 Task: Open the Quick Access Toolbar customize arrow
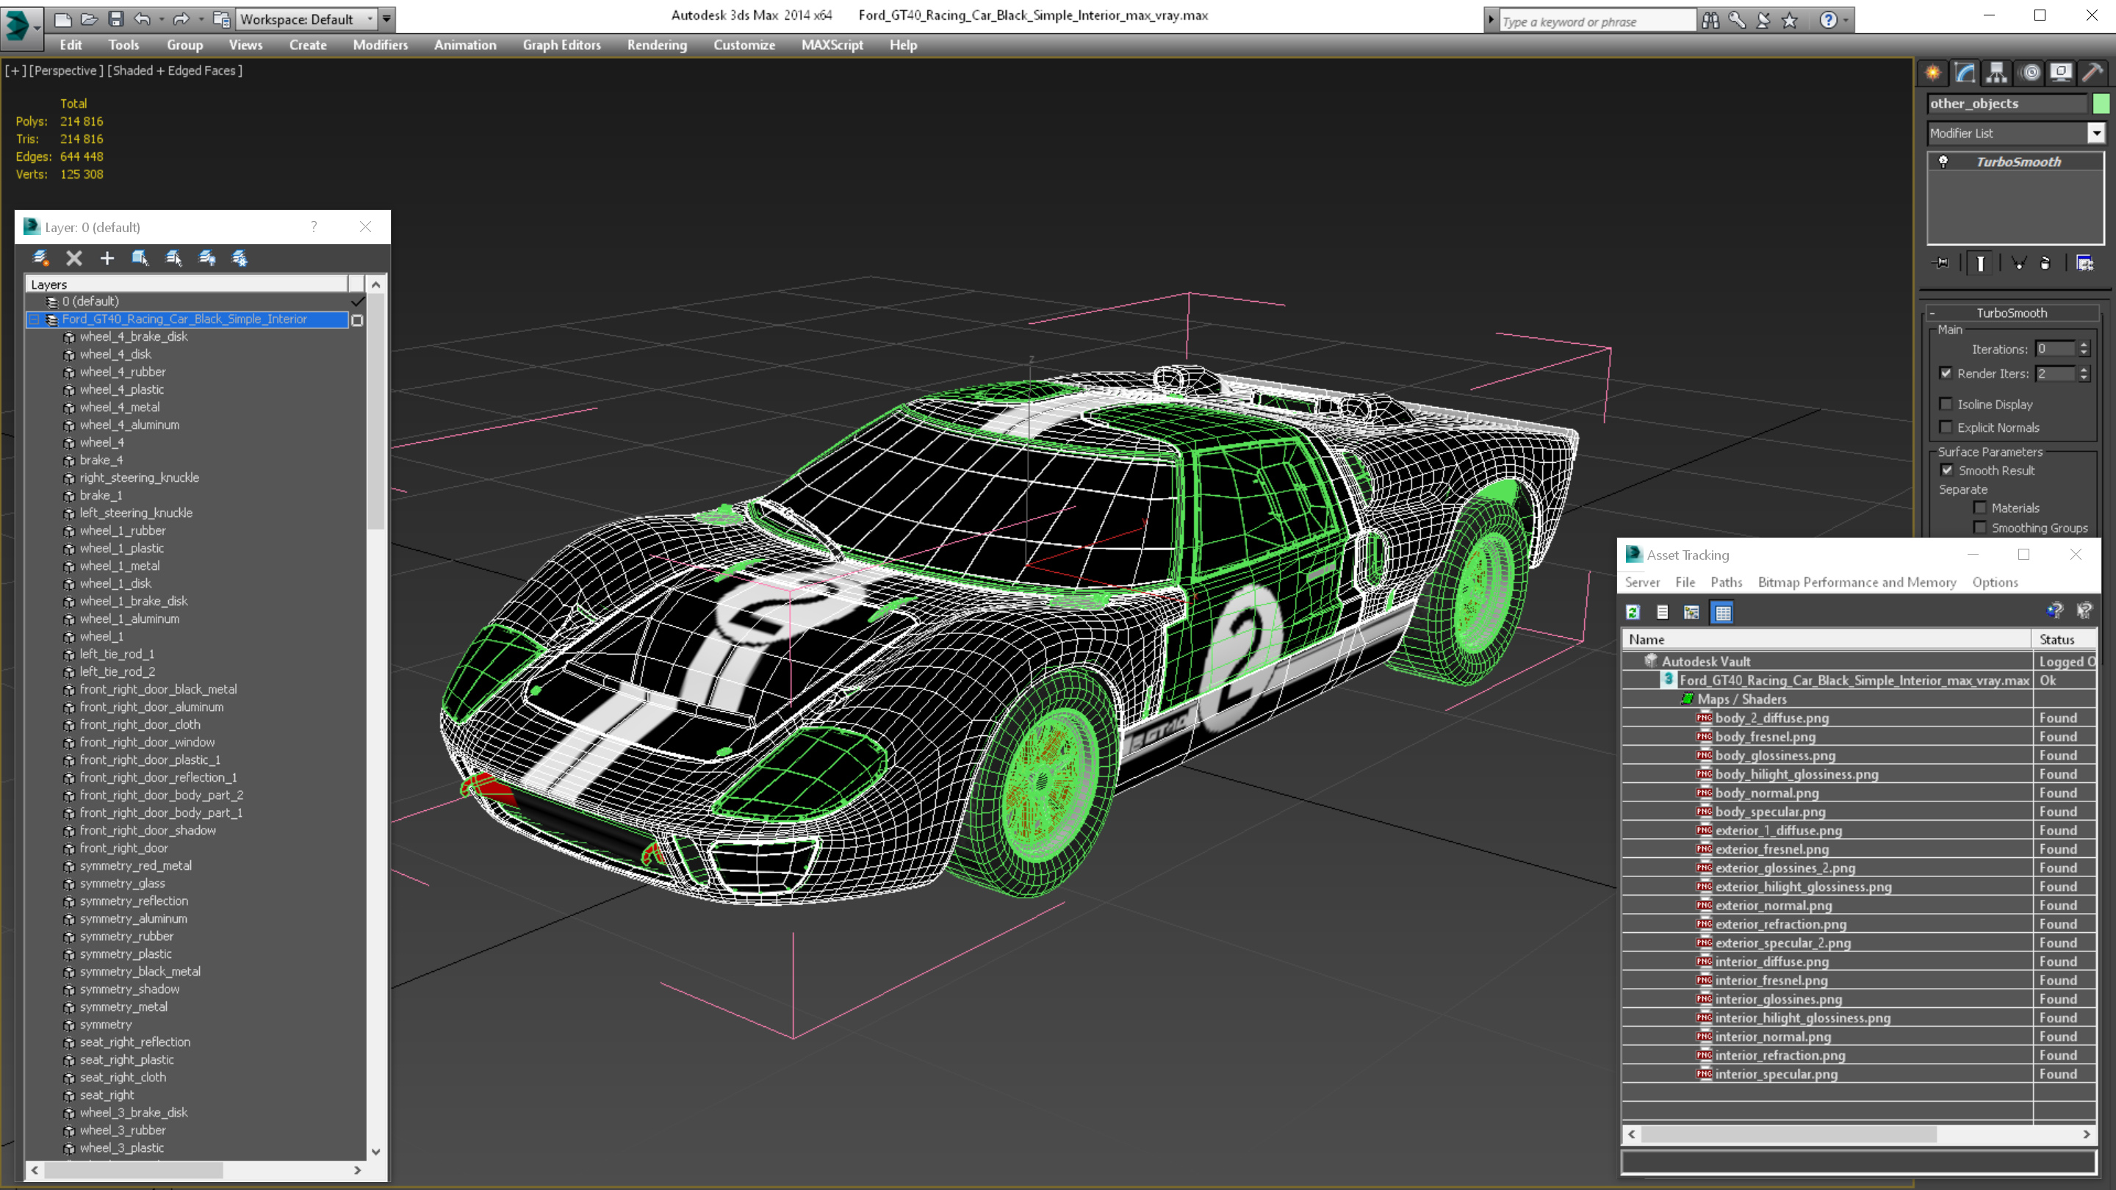pos(387,19)
